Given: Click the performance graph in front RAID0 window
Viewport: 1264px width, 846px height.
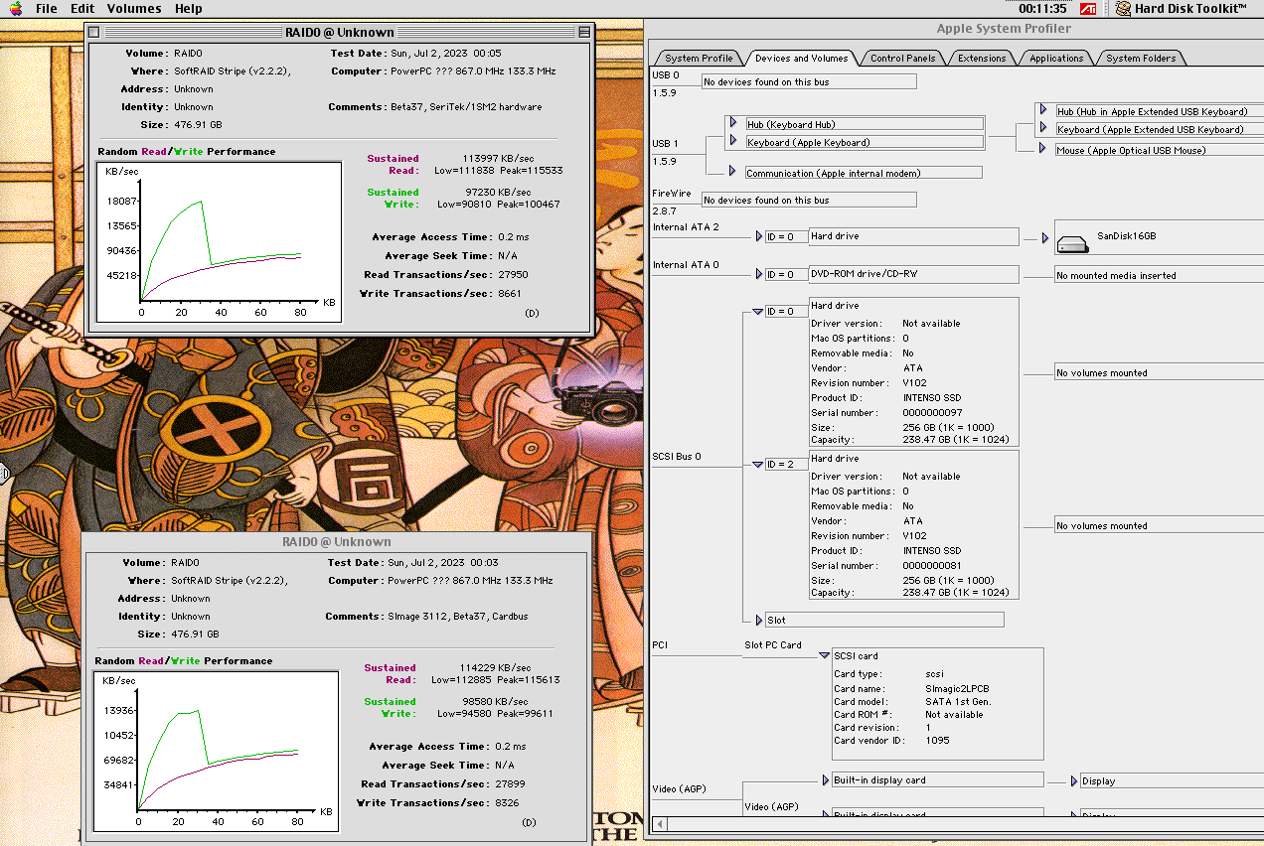Looking at the screenshot, I should click(x=219, y=241).
